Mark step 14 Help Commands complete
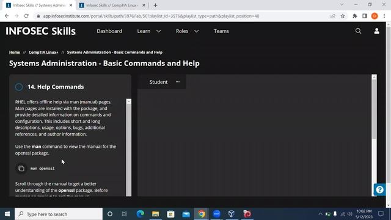 pyautogui.click(x=19, y=87)
